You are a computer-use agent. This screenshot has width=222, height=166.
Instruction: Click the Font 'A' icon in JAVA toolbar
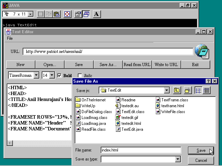point(96,14)
